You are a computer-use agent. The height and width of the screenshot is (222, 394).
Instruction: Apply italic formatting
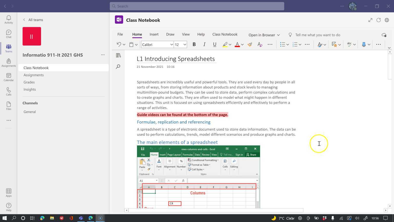click(204, 44)
